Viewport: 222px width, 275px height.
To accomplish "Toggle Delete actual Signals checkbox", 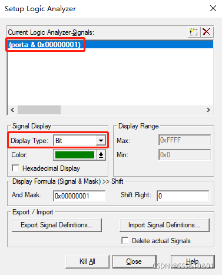I will [125, 241].
